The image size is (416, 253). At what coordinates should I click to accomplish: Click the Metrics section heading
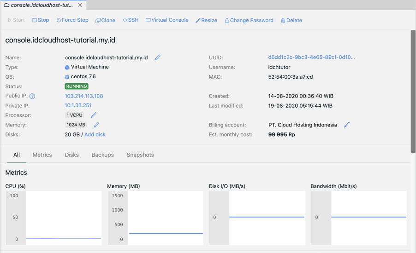pos(16,172)
